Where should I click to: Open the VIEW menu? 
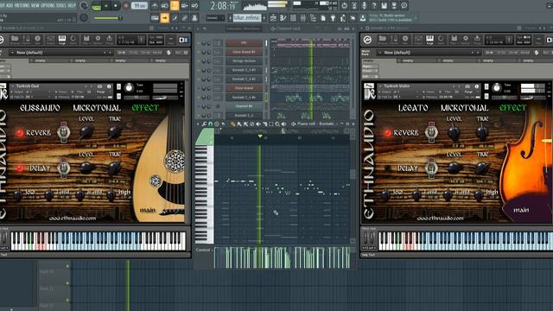(x=35, y=5)
